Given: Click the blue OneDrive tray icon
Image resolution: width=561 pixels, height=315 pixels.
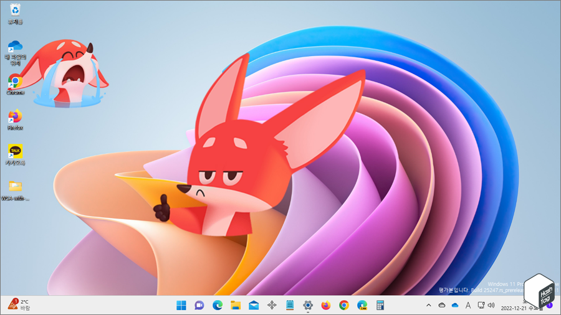Looking at the screenshot, I should coord(455,306).
